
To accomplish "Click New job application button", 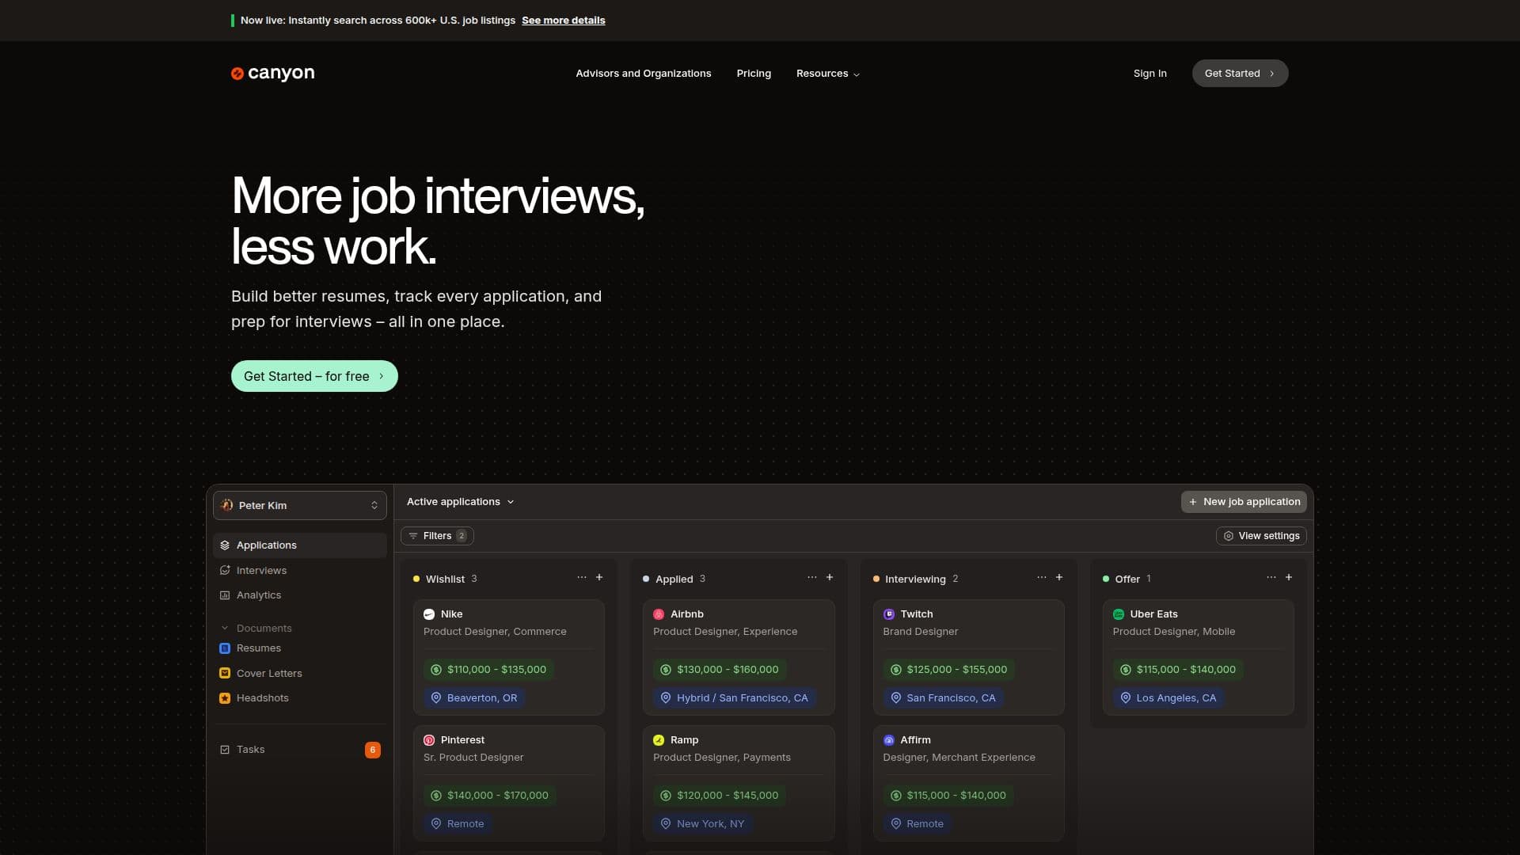I will [x=1244, y=502].
